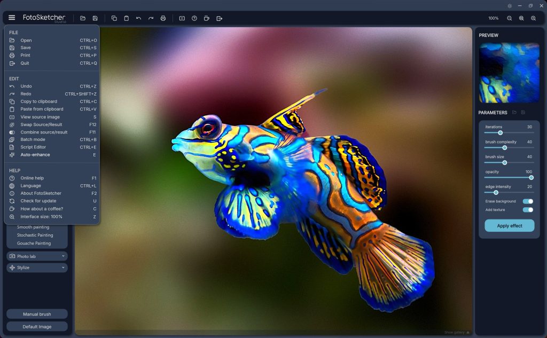This screenshot has height=338, width=547.
Task: Toggle the Add texture switch
Action: coord(528,210)
